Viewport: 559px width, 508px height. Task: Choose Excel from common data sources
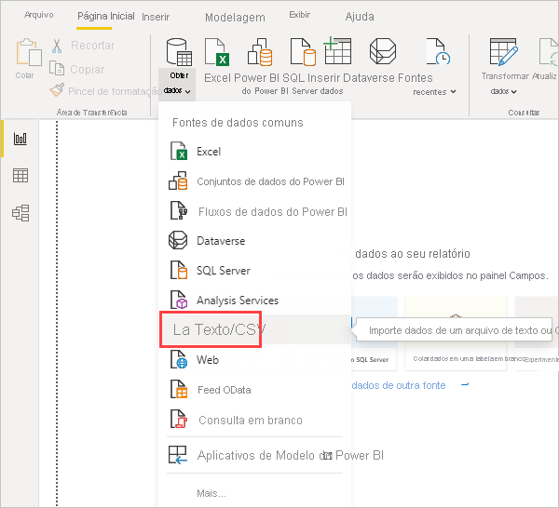coord(255,152)
